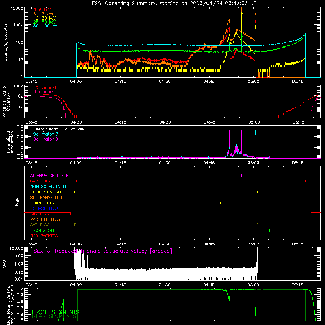Select the Collimator 8 legend entry
325x325 pixels.
[45, 134]
